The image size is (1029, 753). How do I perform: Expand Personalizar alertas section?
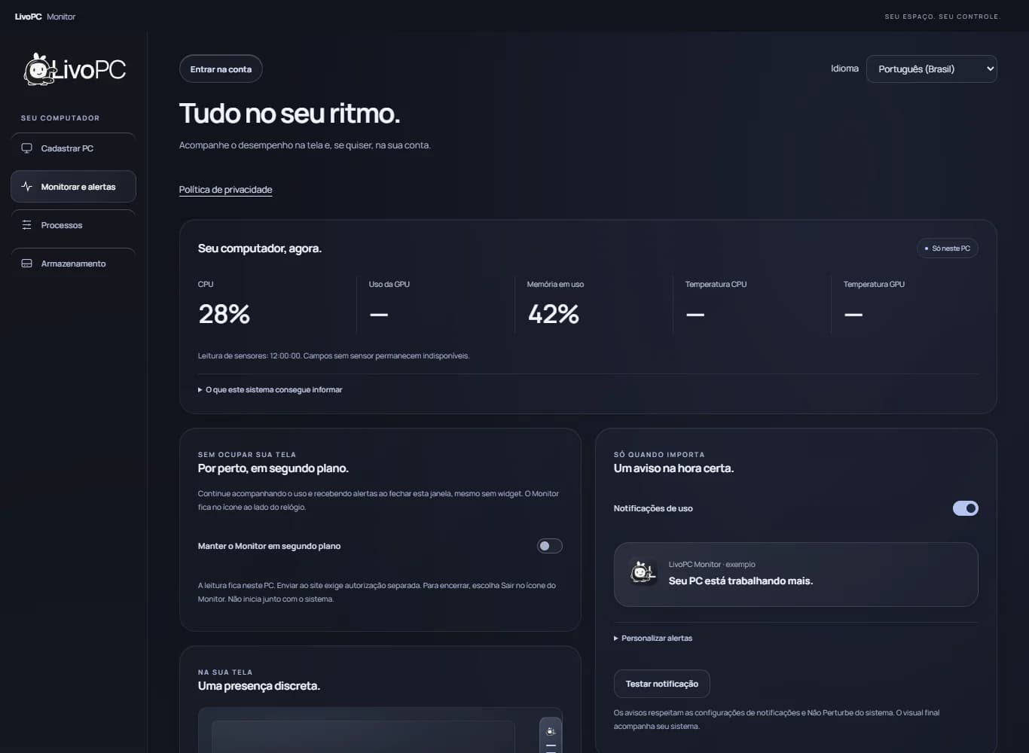(653, 639)
